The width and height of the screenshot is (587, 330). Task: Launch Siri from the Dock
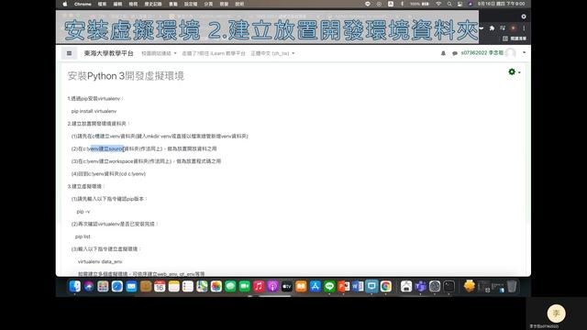89,287
